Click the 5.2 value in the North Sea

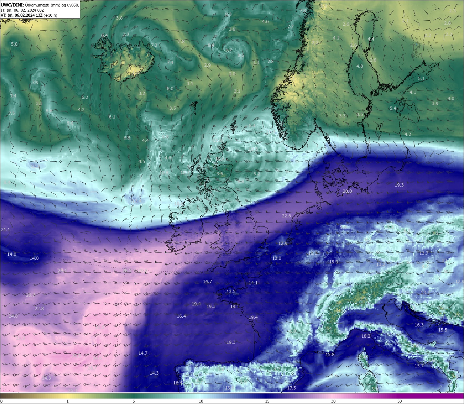pos(257,174)
